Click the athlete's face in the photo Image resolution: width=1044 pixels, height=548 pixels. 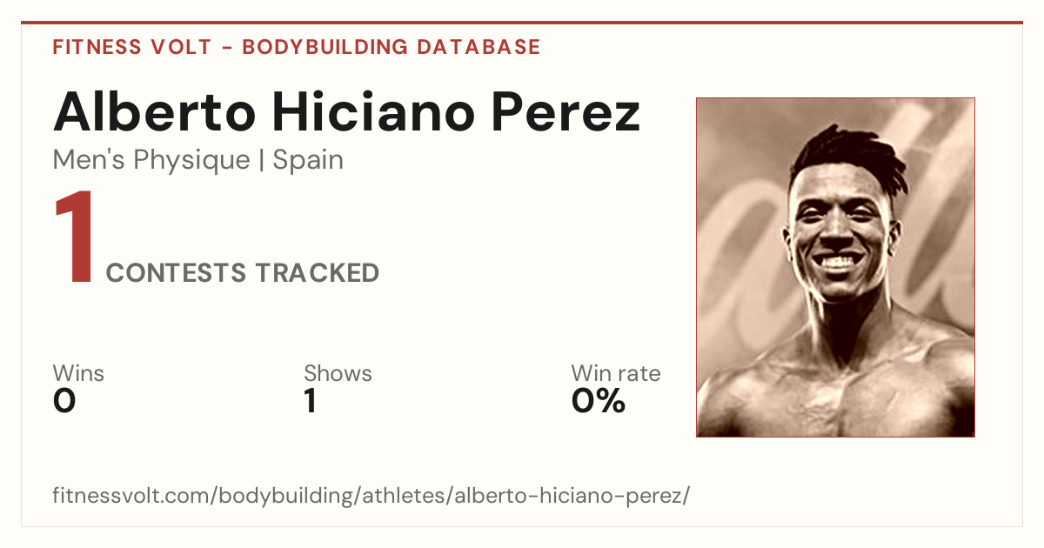[x=837, y=226]
